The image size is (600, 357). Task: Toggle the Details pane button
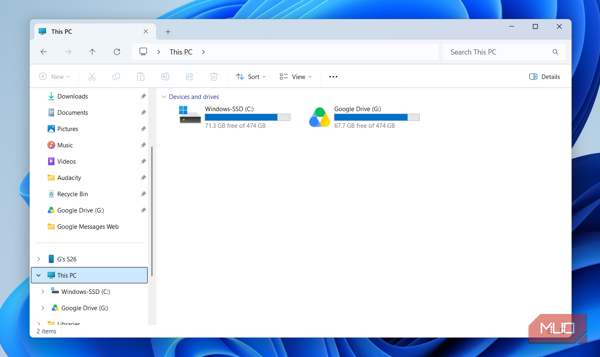[545, 77]
